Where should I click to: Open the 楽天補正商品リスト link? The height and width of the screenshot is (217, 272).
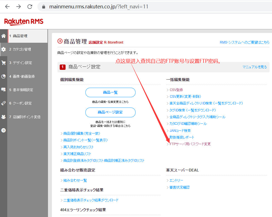pos(77,154)
